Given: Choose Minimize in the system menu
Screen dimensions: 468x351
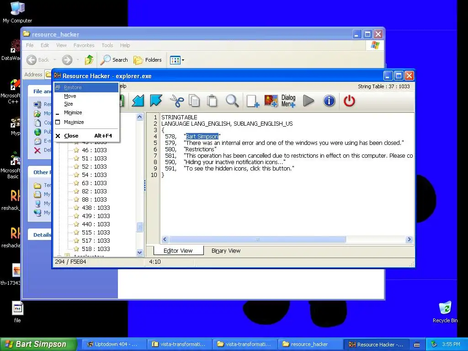Looking at the screenshot, I should [x=86, y=112].
